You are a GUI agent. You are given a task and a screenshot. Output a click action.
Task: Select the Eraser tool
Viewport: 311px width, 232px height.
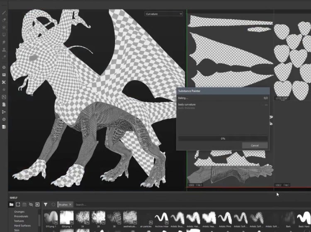(4, 20)
